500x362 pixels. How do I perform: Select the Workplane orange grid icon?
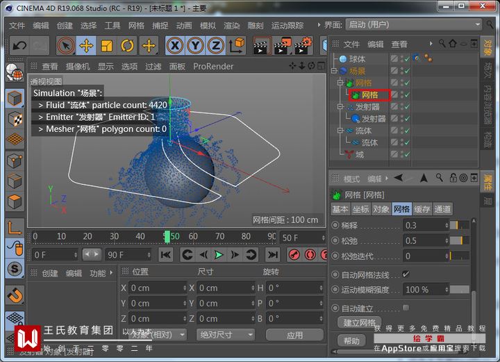[x=15, y=140]
